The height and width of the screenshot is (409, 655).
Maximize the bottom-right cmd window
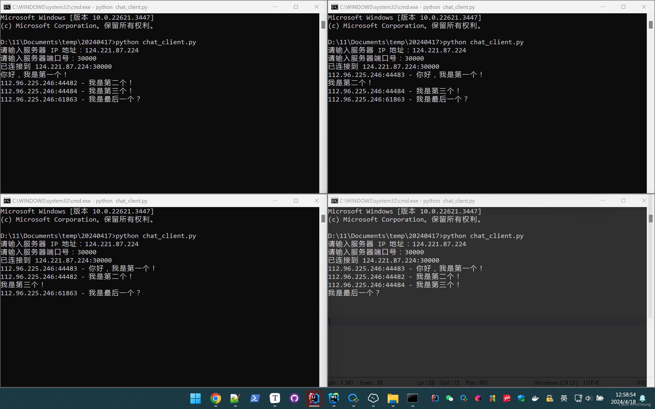[x=623, y=200]
